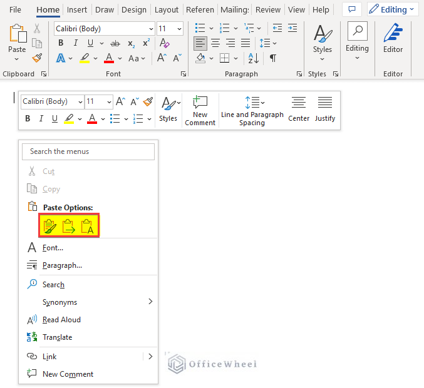Click New Comment in context menu
The width and height of the screenshot is (424, 388).
[88, 374]
